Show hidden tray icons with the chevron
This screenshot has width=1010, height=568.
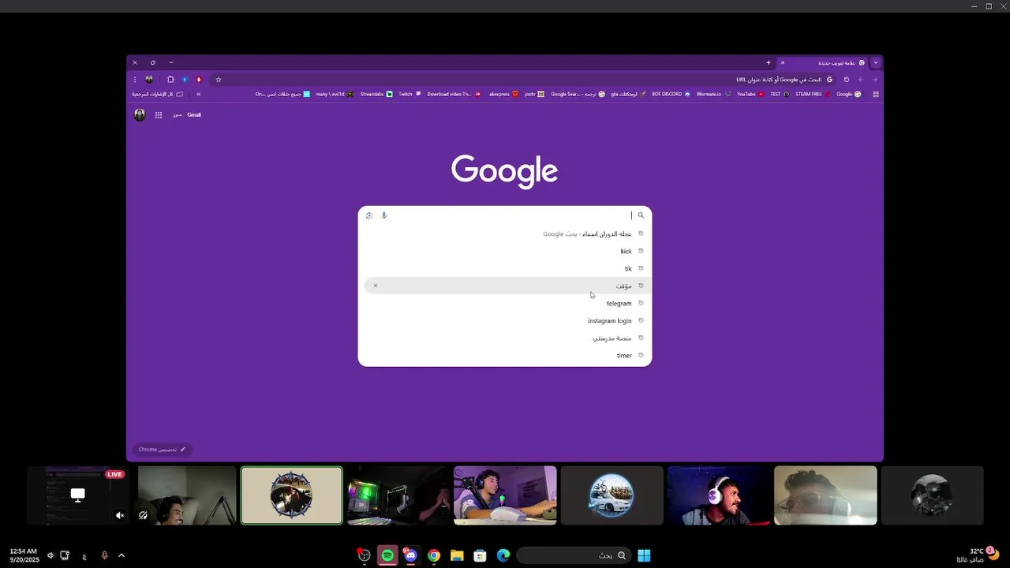(122, 555)
